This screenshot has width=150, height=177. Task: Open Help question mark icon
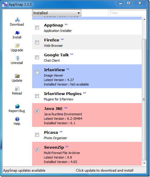17,119
